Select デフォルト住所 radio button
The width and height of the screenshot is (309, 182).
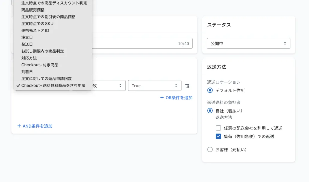click(x=210, y=90)
